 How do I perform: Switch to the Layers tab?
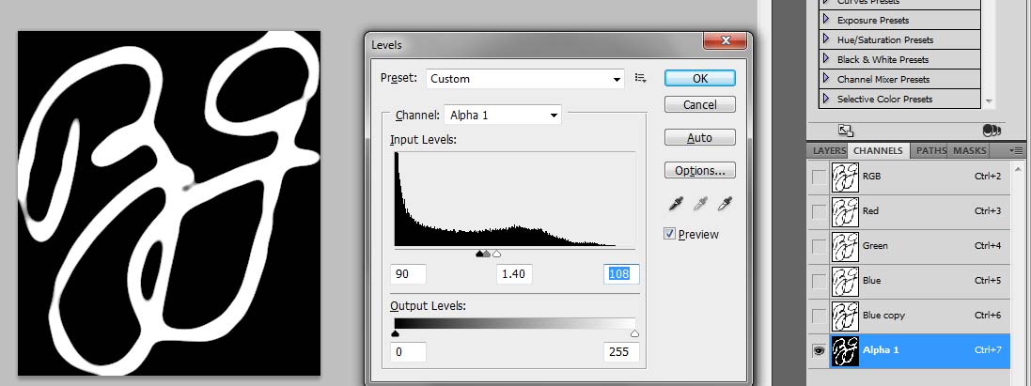(829, 150)
